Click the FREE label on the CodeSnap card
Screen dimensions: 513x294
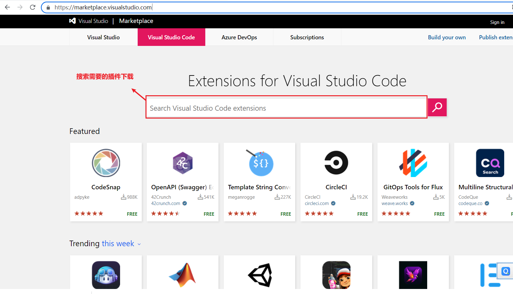tap(132, 214)
